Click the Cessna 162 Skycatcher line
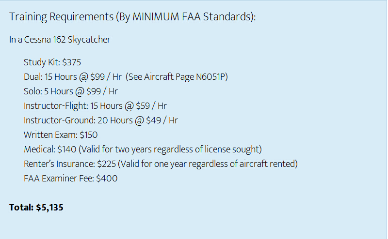The height and width of the screenshot is (239, 388). [x=60, y=40]
